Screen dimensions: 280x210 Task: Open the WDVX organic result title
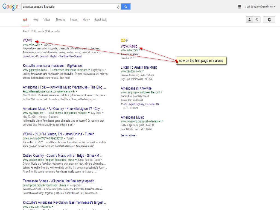[x=27, y=40]
